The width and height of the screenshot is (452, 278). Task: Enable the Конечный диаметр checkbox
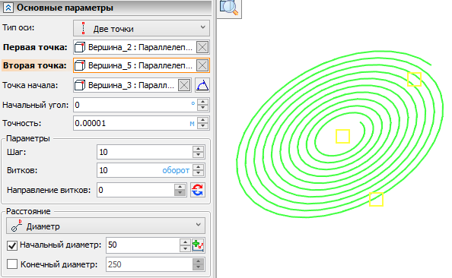coord(12,264)
